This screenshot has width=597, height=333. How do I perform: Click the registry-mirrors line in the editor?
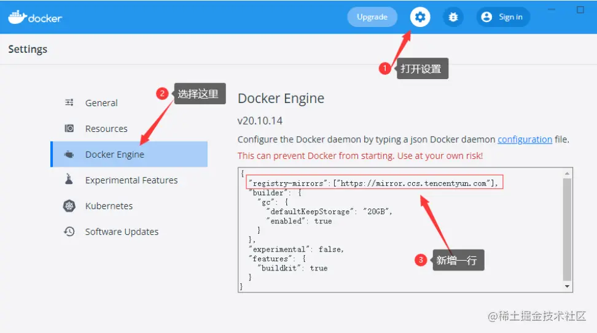(373, 183)
